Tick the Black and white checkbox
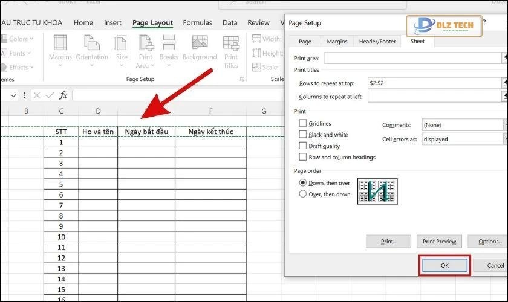 pyautogui.click(x=303, y=135)
